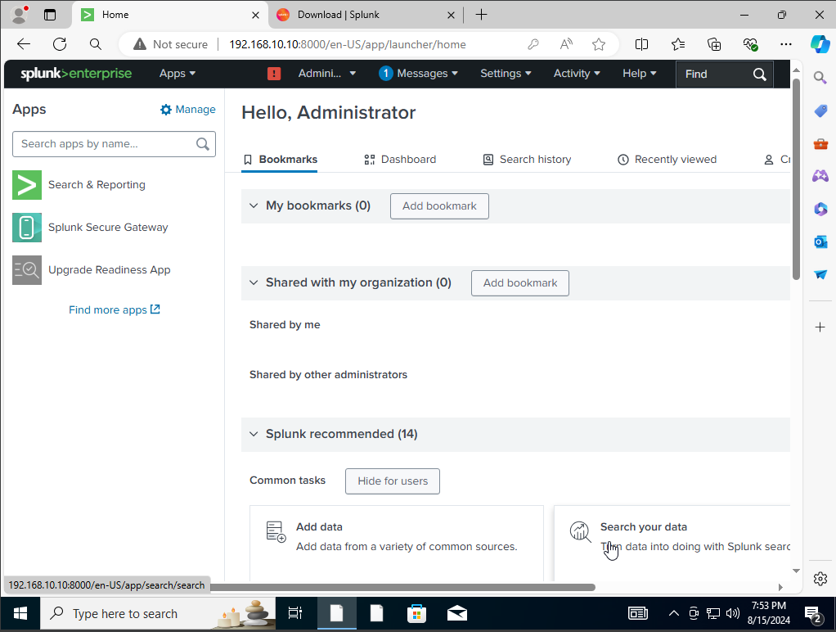Click the system volume icon
The image size is (836, 632).
[x=733, y=613]
